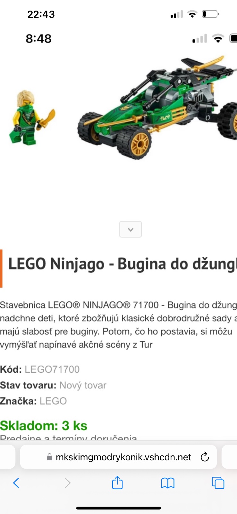The height and width of the screenshot is (514, 237).
Task: Tap the mkskimgmodrykonik.vshcdn.net address field
Action: [x=118, y=457]
